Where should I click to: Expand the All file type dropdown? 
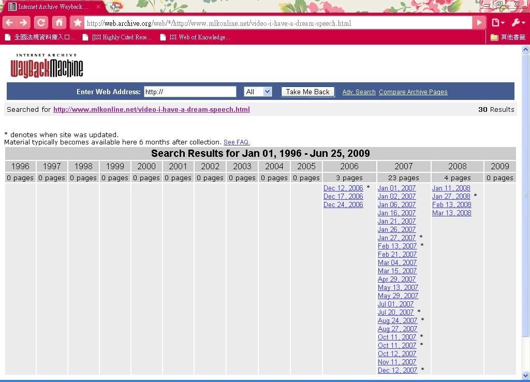point(258,92)
